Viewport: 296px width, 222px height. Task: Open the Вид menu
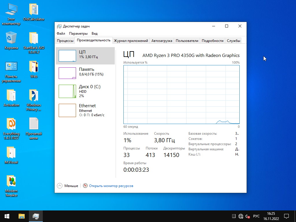click(95, 33)
